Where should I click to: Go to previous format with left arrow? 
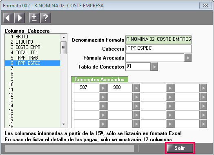coord(8,18)
